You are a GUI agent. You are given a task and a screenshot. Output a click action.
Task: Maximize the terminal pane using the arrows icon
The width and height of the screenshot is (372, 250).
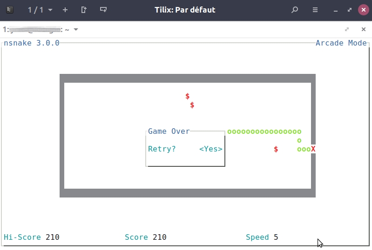(347, 29)
